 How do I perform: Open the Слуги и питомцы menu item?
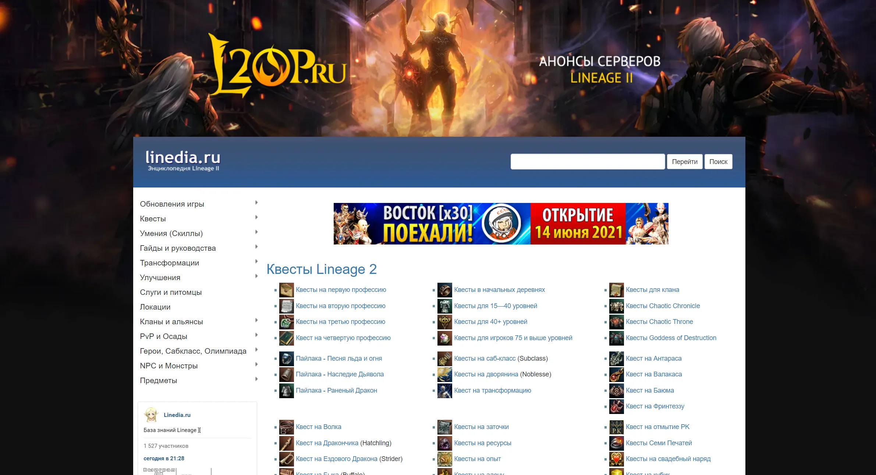[171, 292]
